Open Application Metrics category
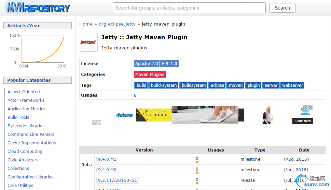The image size is (331, 190). (x=26, y=109)
